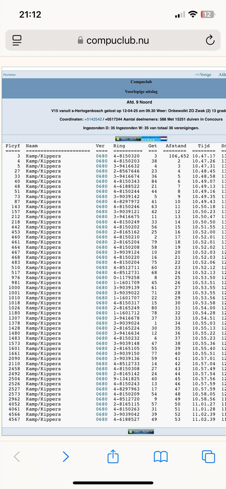Go to the <<Vorige page link
This screenshot has height=489, width=226.
tap(203, 75)
